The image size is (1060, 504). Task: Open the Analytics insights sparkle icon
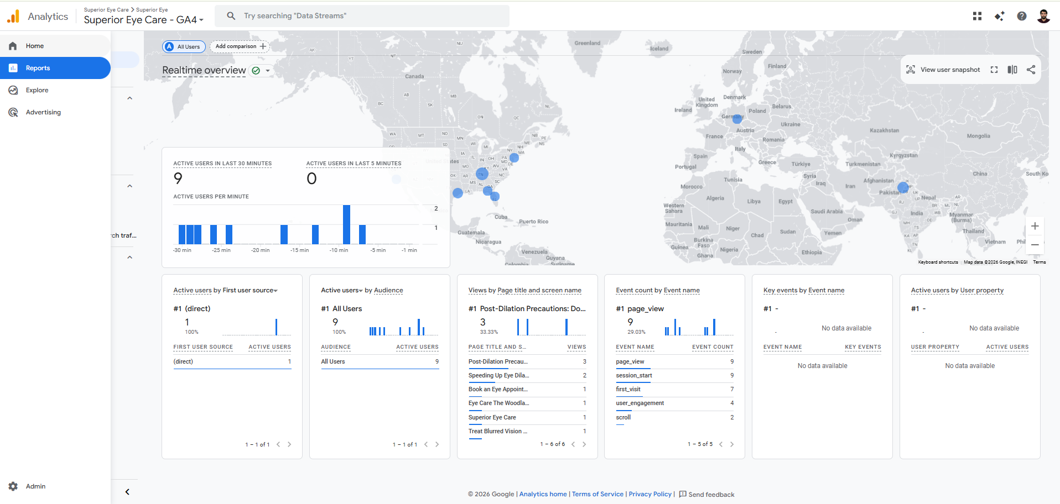coord(999,16)
